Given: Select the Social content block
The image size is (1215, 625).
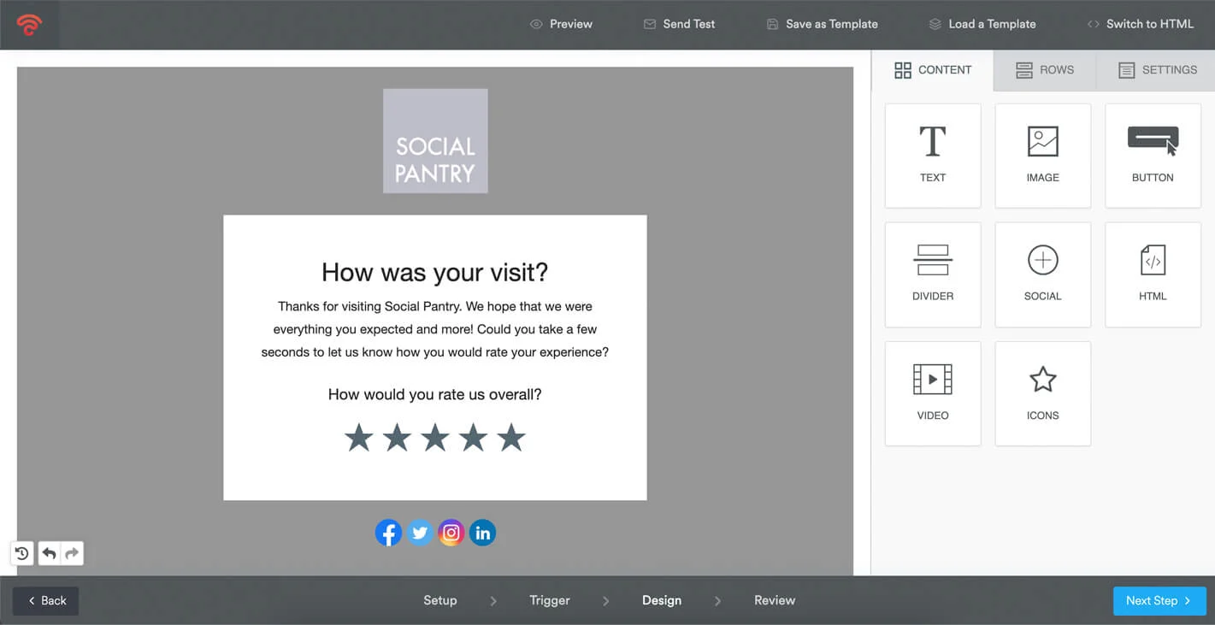Looking at the screenshot, I should [x=1043, y=274].
